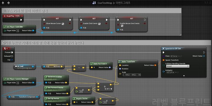Screen dimensions: 212x106
Task: Go forward with the right navigation arrow
Action: (8, 3)
